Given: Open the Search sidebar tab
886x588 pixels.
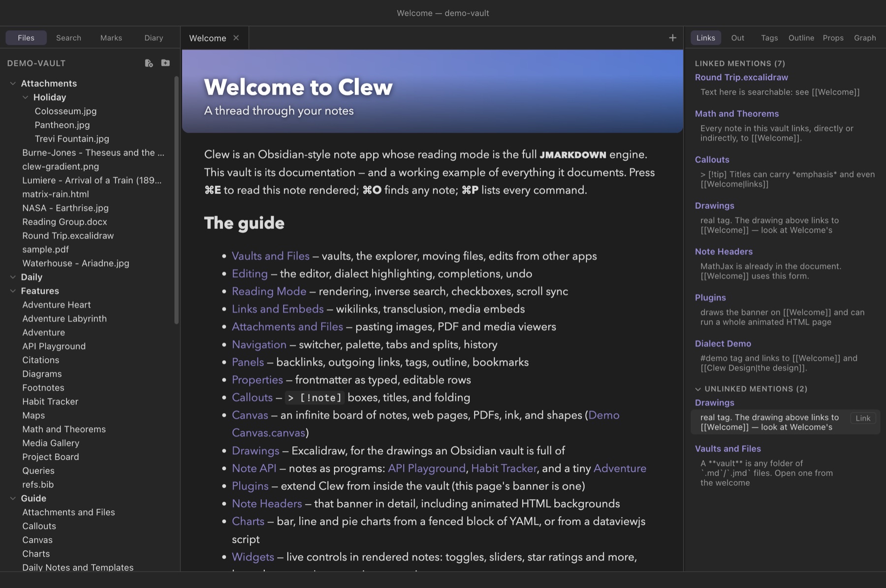Looking at the screenshot, I should pyautogui.click(x=68, y=38).
